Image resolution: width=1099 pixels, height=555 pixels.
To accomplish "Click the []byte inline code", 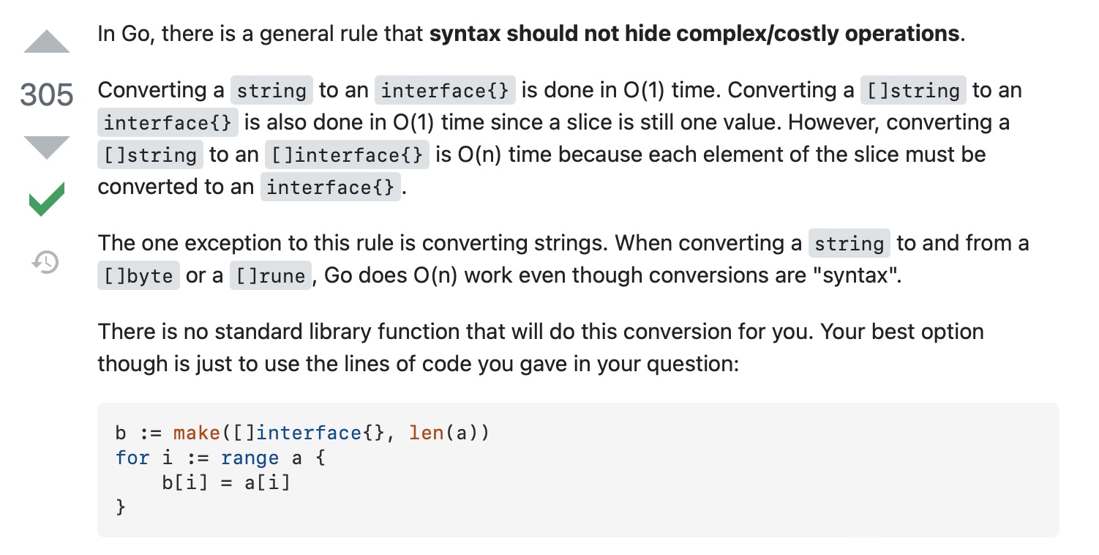I will 138,276.
